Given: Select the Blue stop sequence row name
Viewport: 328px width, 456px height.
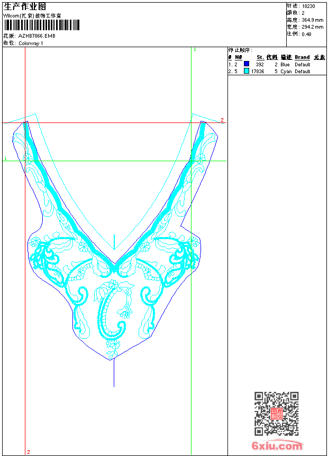Looking at the screenshot, I should (x=285, y=64).
